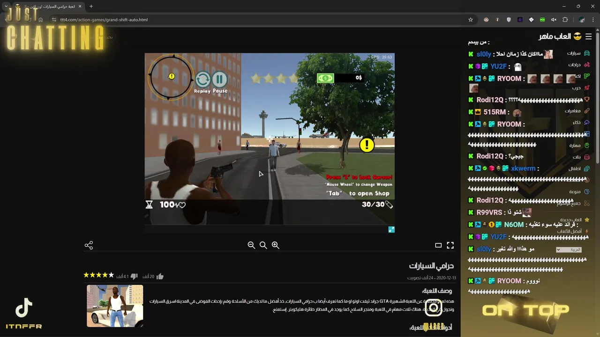Viewport: 600px width, 337px height.
Task: Open the browser profile avatar
Action: coord(582,20)
